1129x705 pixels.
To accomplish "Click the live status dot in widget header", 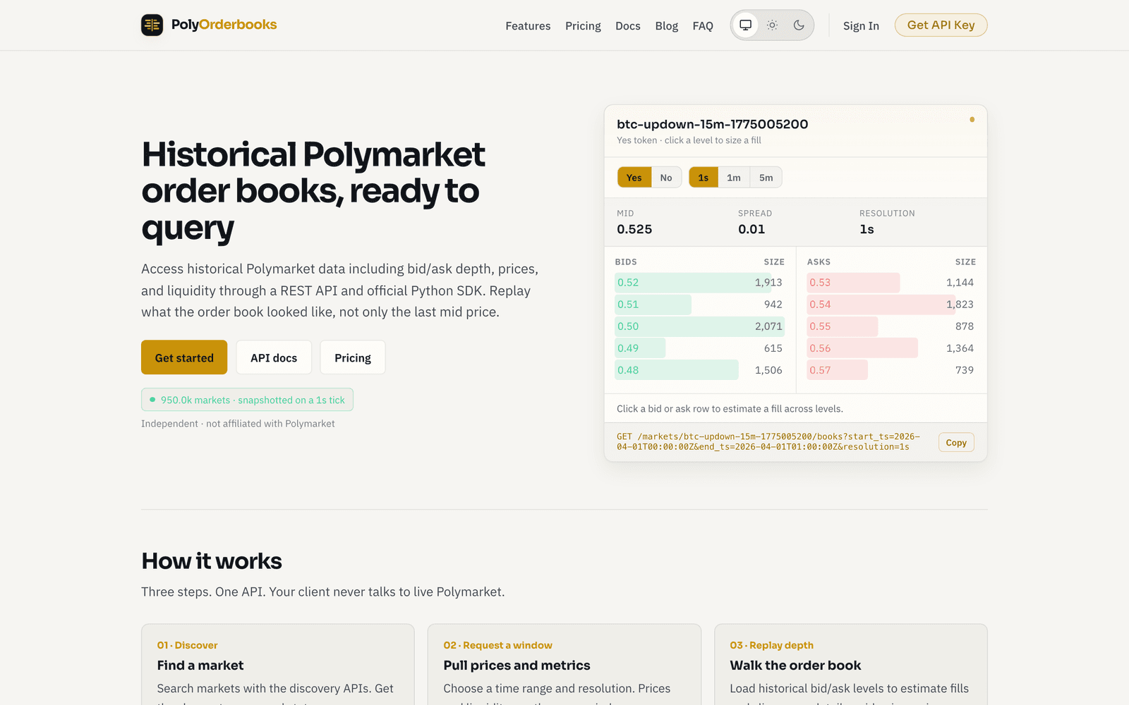I will point(972,120).
